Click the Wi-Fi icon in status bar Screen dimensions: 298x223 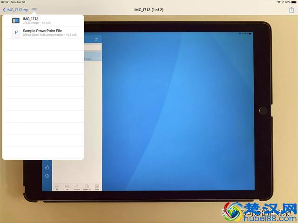[x=279, y=2]
